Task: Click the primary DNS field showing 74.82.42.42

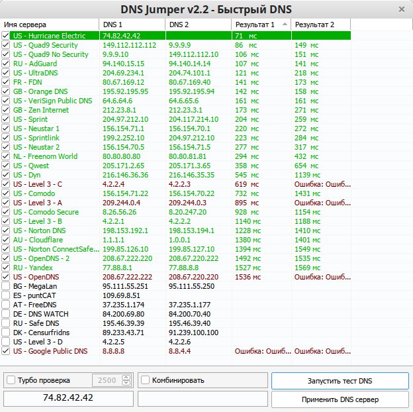Action: pyautogui.click(x=68, y=398)
